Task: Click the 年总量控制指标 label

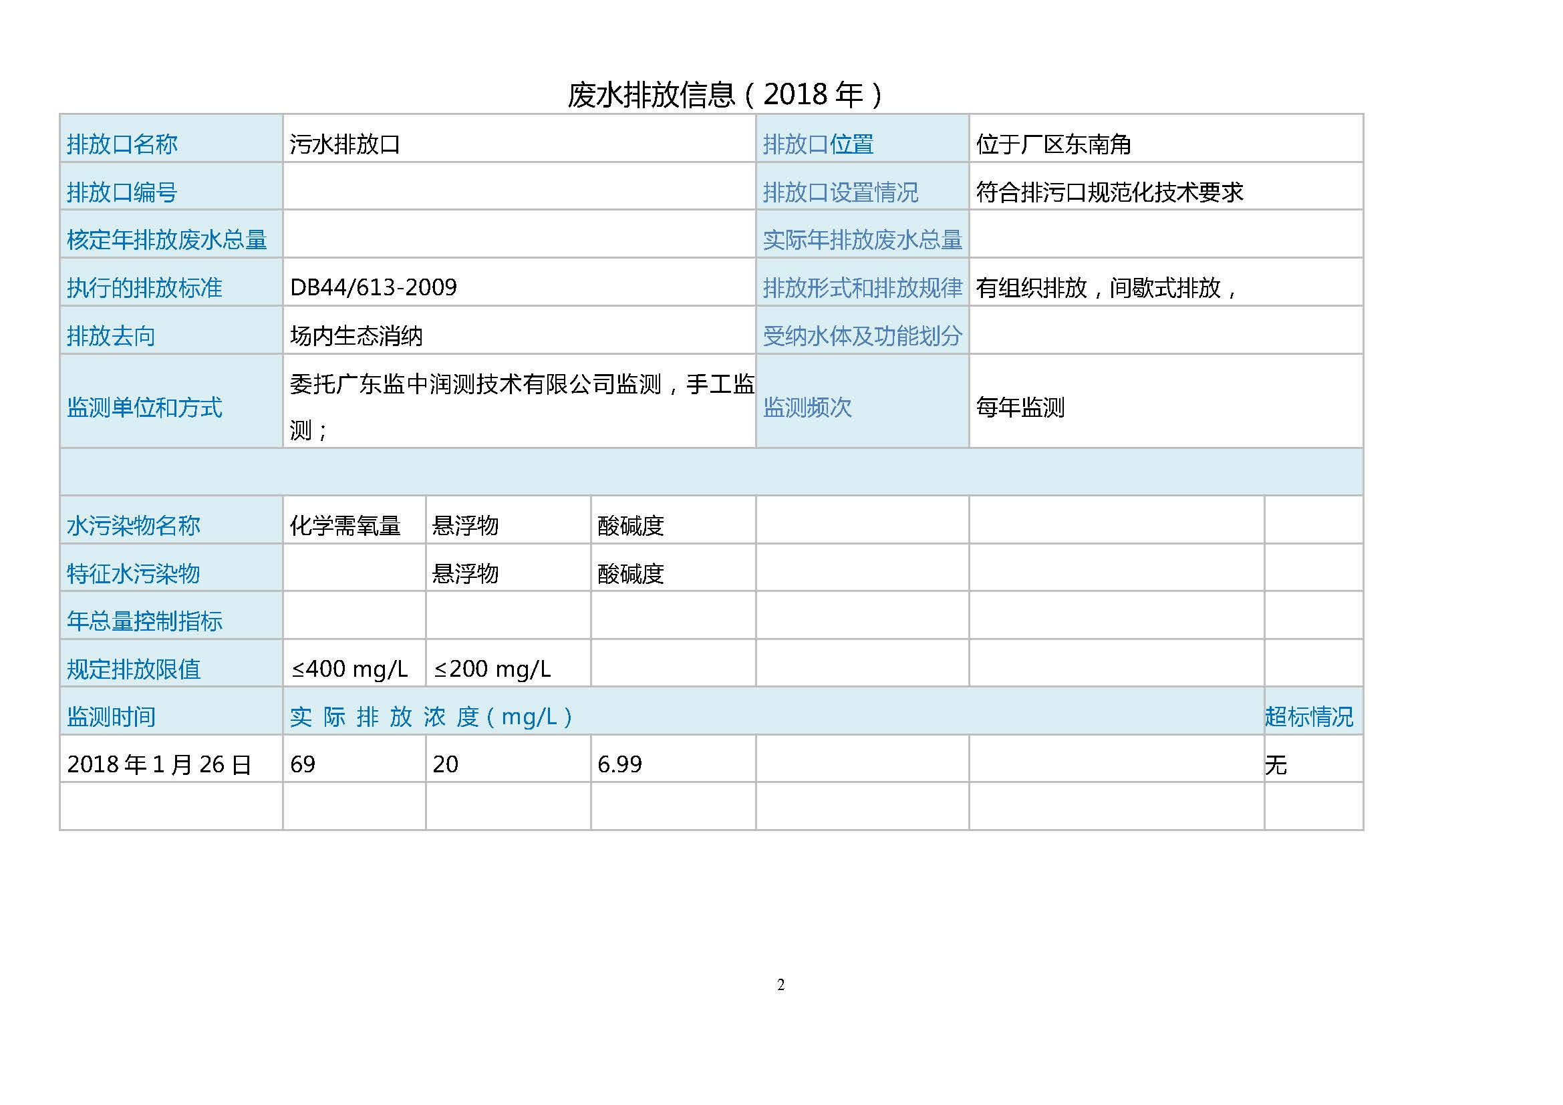Action: coord(144,621)
